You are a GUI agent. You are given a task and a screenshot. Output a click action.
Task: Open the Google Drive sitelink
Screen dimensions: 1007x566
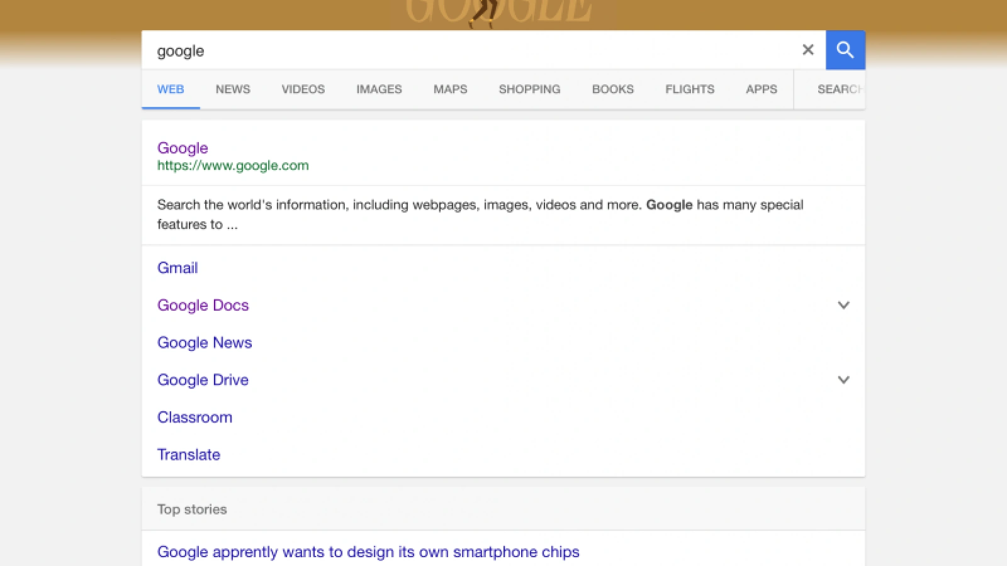coord(203,380)
